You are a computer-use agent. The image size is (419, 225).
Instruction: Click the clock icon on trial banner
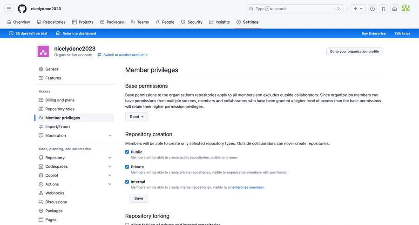[11, 33]
